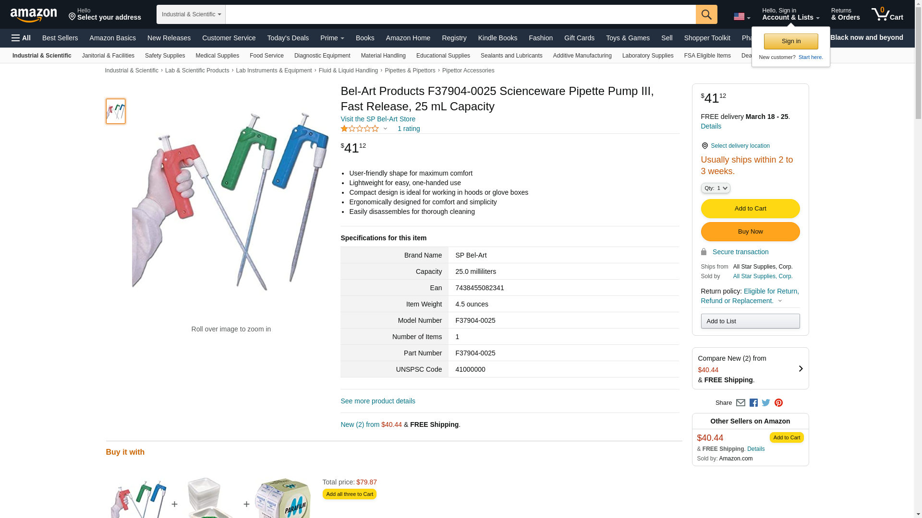Click See more product details link

[377, 401]
